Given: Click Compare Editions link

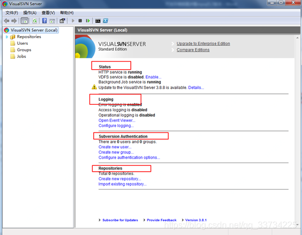Looking at the screenshot, I should point(193,50).
